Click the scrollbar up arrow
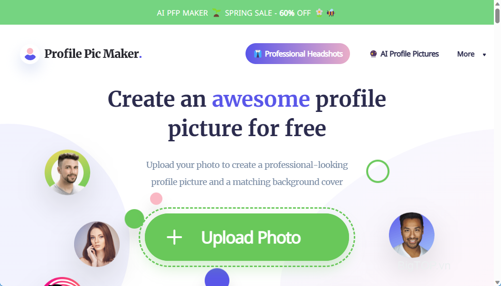 [x=497, y=4]
